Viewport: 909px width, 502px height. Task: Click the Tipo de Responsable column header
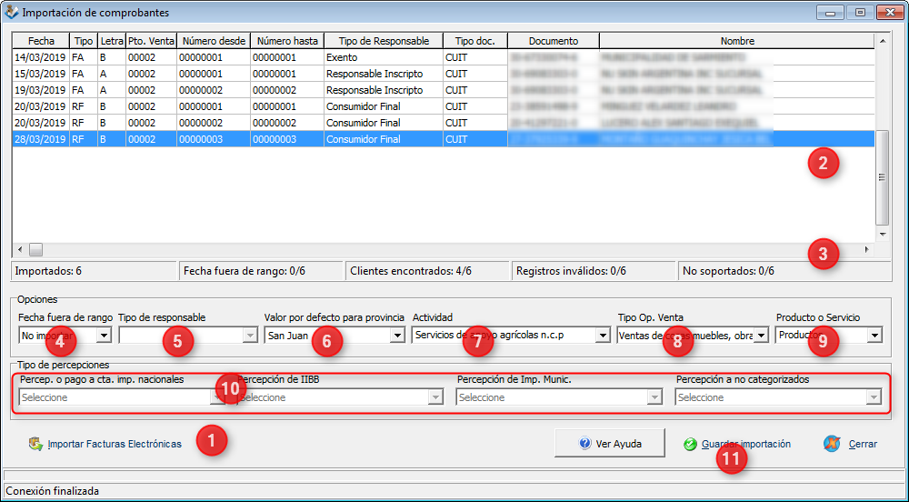(383, 41)
